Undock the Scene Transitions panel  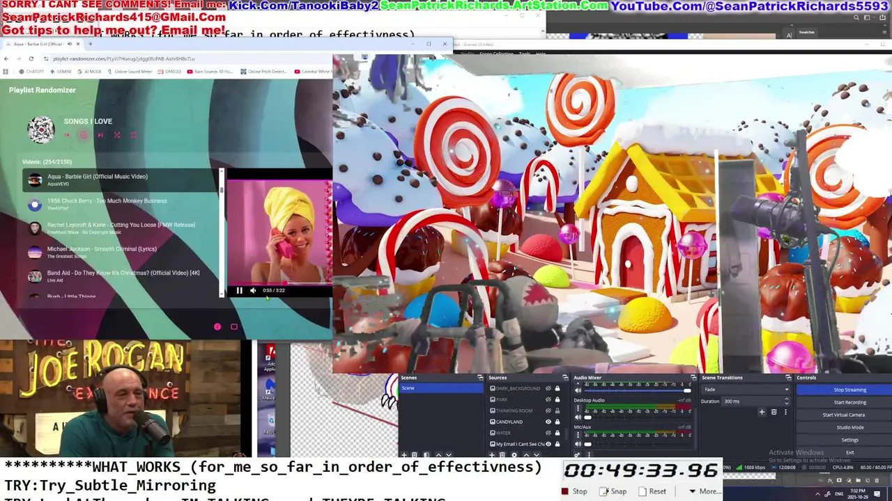click(789, 378)
